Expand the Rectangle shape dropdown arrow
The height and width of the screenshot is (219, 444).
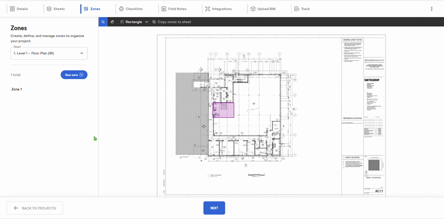[147, 22]
